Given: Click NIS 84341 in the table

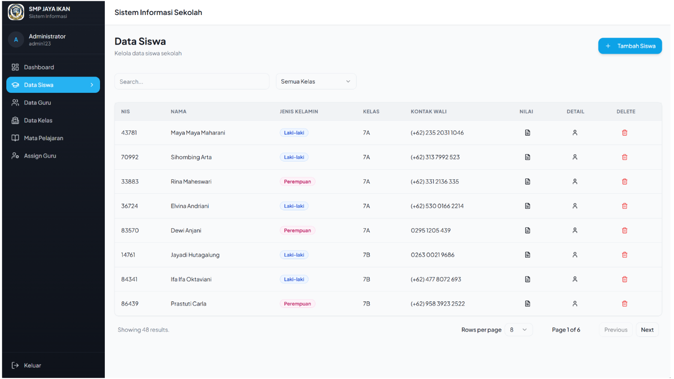Looking at the screenshot, I should (x=130, y=279).
